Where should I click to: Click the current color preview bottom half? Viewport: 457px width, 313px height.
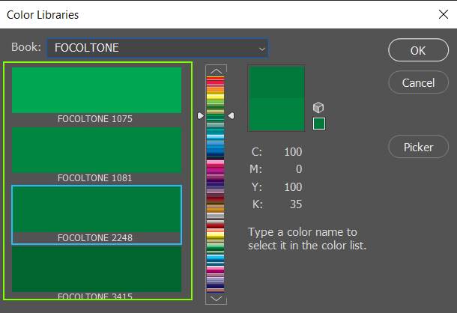276,115
